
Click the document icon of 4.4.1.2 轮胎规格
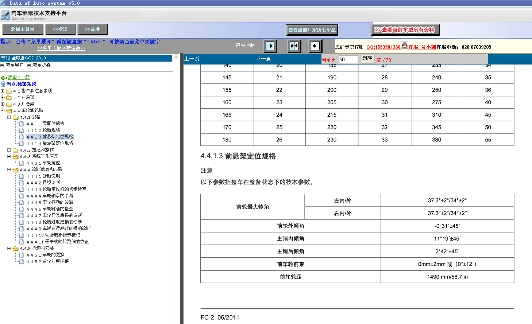click(22, 130)
